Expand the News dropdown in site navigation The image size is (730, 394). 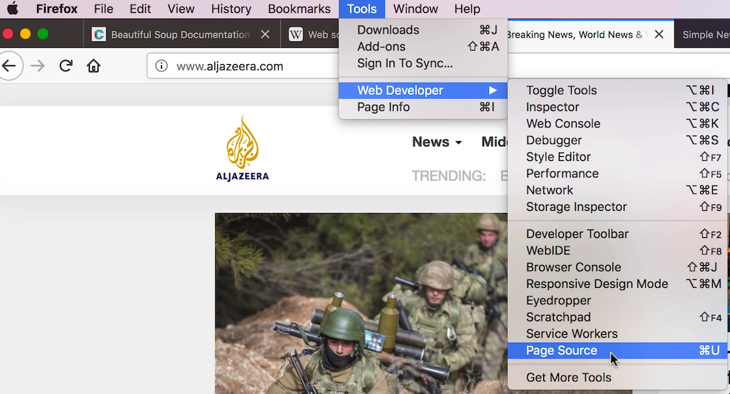[x=436, y=142]
